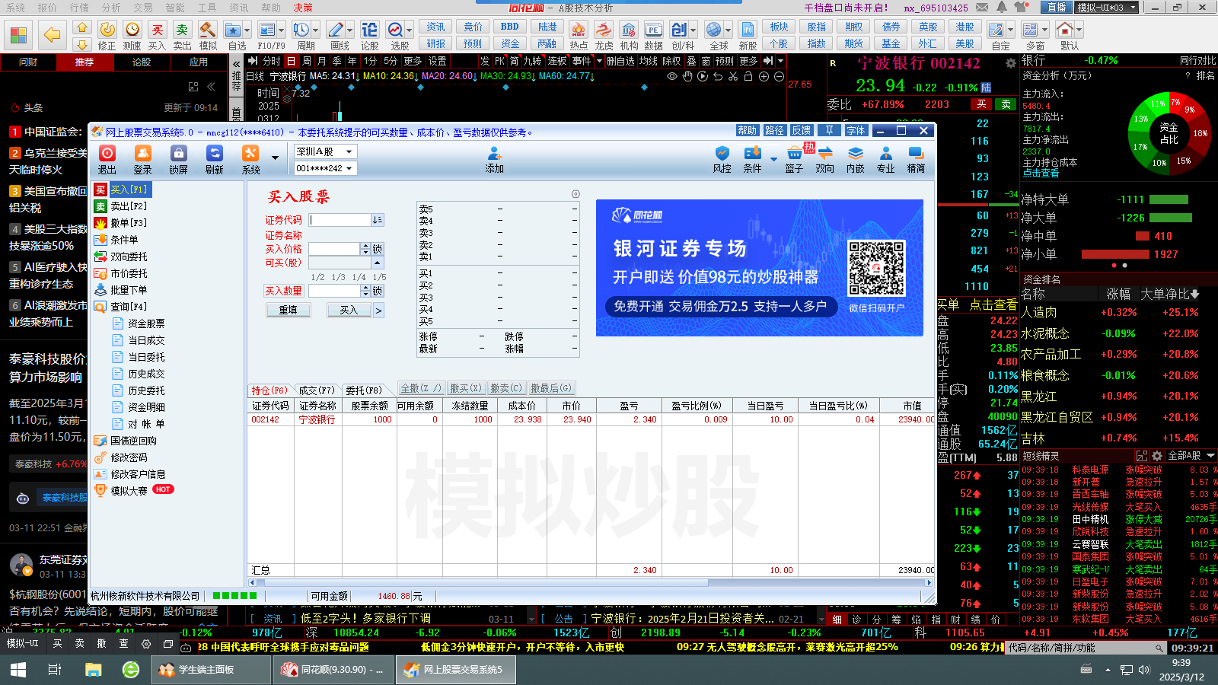Toggle the chart padlock icon
This screenshot has width=1218, height=685.
point(748,76)
